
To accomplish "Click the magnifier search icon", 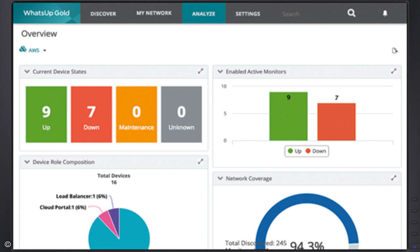I will pos(351,13).
